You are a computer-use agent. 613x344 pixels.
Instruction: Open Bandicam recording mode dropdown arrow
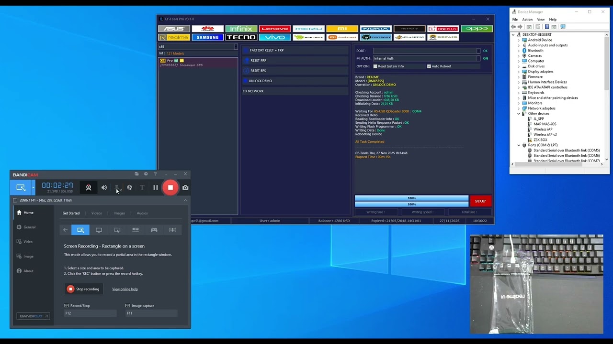point(33,188)
